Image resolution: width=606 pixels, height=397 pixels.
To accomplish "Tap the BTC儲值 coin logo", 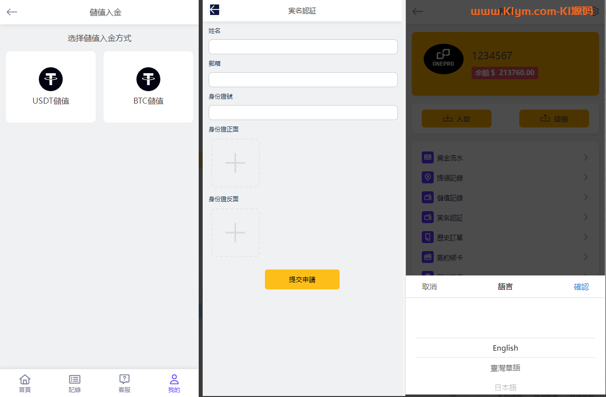I will 148,79.
